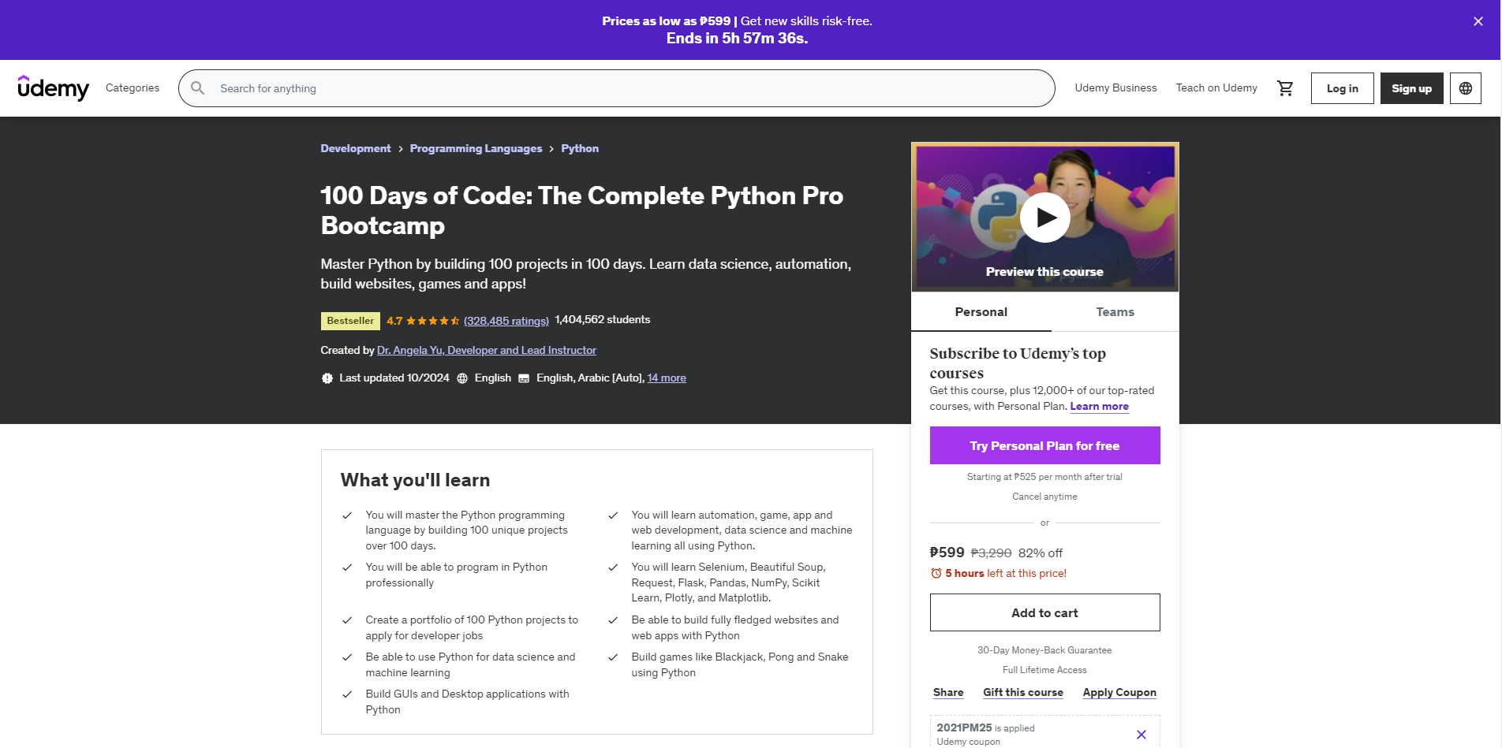Click the alarm clock icon by '5 hours left'
The image size is (1502, 748).
936,574
